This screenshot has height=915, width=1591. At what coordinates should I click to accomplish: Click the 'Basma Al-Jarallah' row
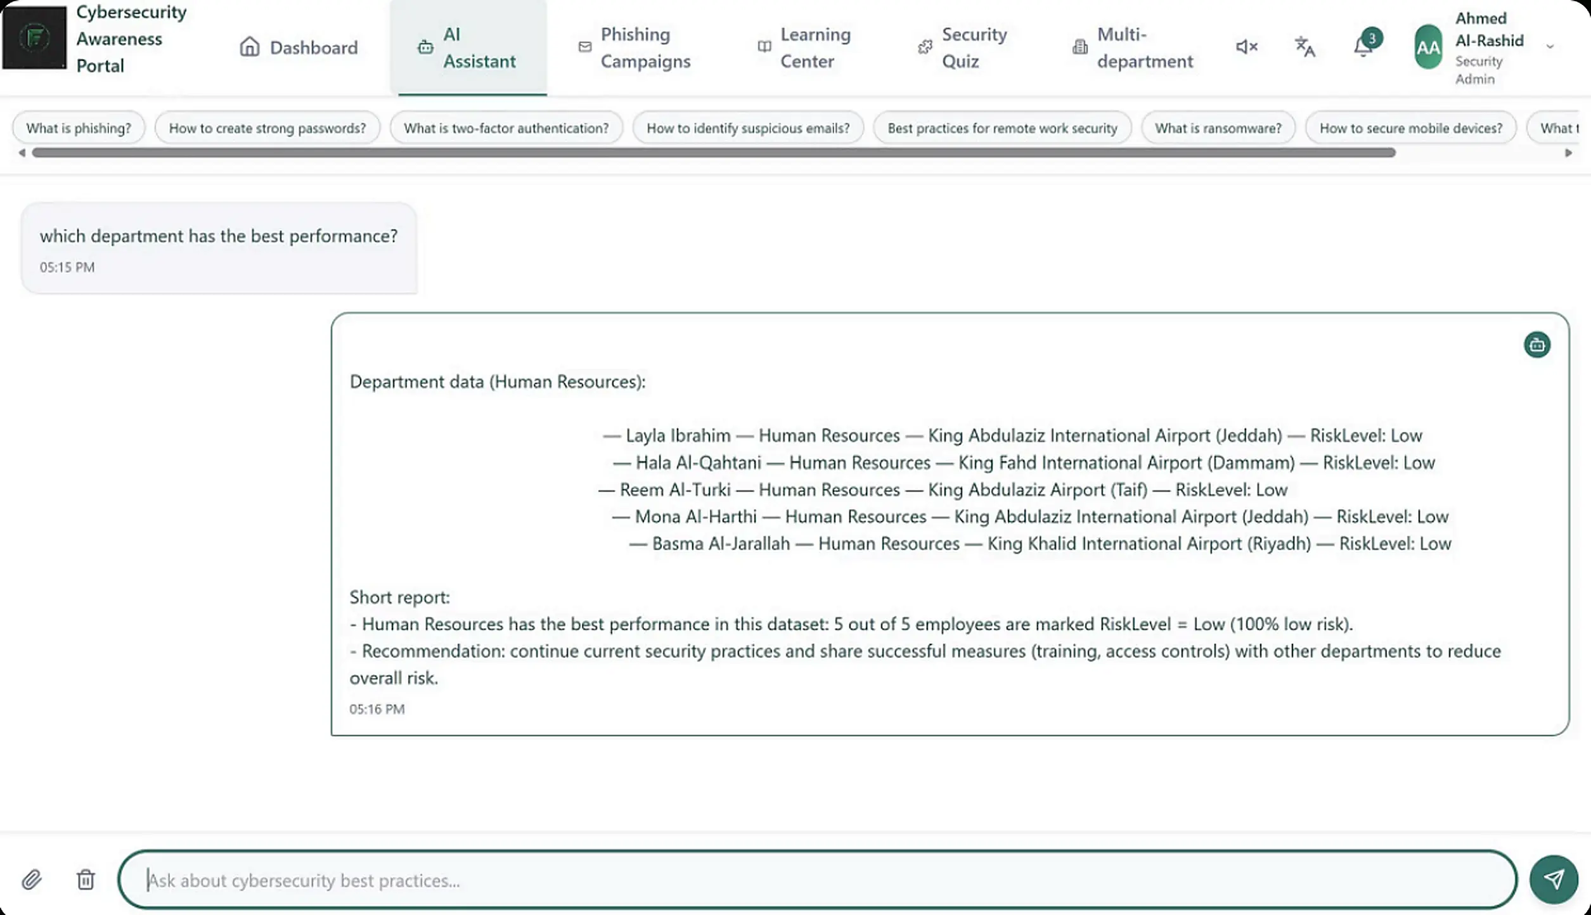pos(1040,544)
